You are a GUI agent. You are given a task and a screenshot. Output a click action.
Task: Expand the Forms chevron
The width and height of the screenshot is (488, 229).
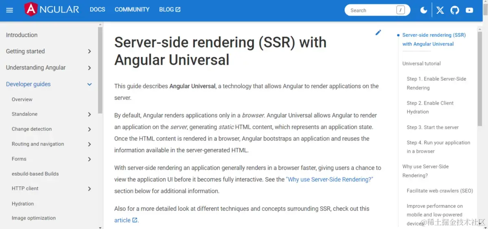(x=89, y=159)
